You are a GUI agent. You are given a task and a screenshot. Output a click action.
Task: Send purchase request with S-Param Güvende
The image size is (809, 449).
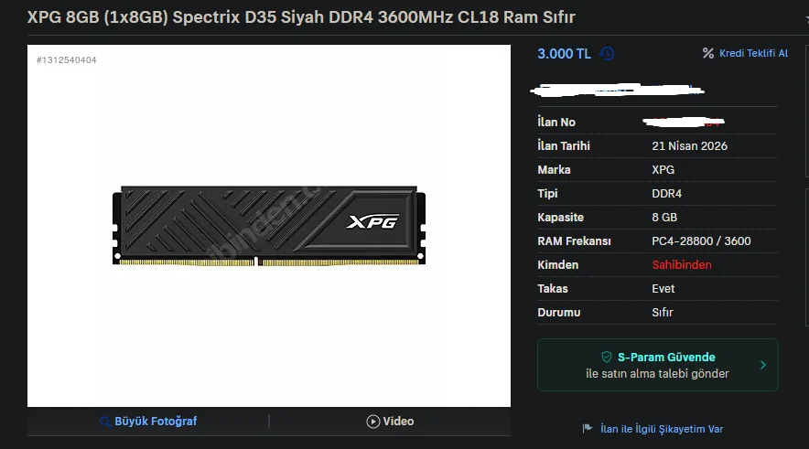coord(658,365)
